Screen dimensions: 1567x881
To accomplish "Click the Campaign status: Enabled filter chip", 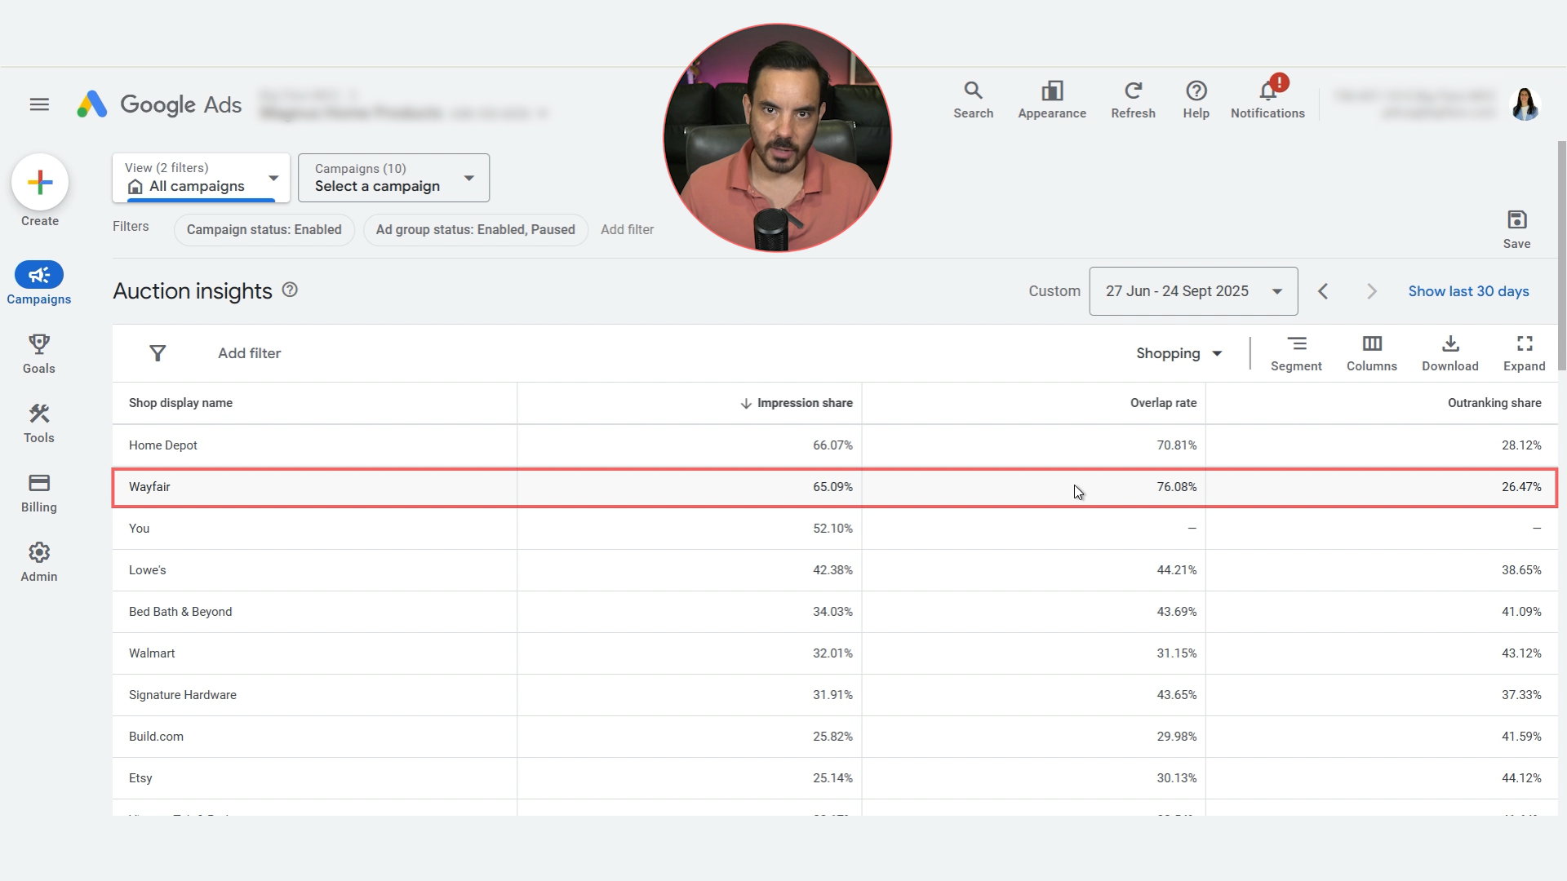I will [264, 230].
